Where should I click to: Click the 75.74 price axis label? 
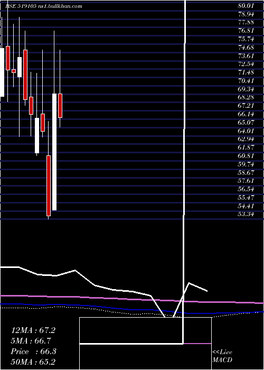click(x=246, y=39)
